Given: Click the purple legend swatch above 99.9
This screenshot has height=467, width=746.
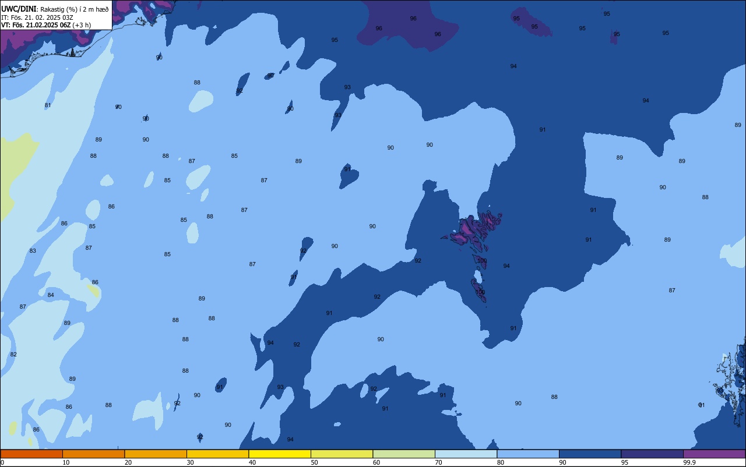Looking at the screenshot, I should 714,454.
